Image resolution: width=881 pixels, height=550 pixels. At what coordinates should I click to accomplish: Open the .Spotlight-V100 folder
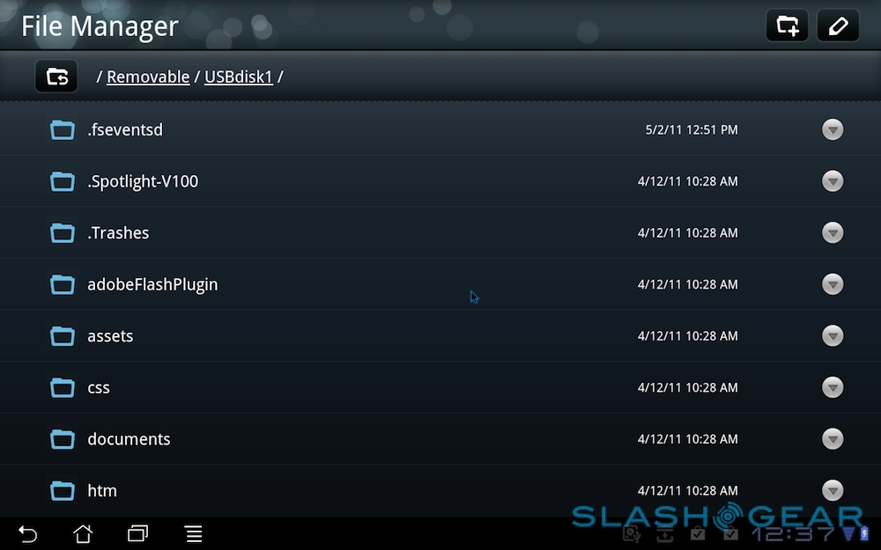pos(440,181)
